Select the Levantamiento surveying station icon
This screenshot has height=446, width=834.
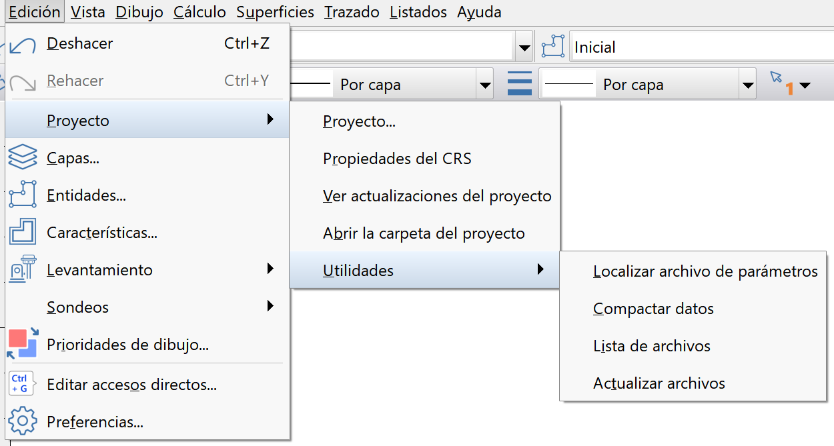click(22, 269)
